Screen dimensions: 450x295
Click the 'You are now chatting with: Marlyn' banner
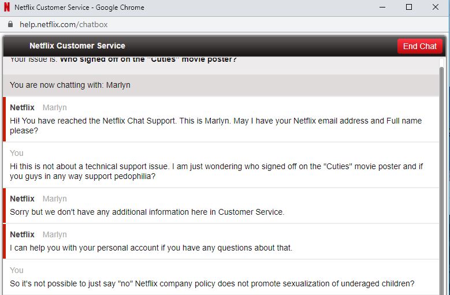click(x=221, y=85)
